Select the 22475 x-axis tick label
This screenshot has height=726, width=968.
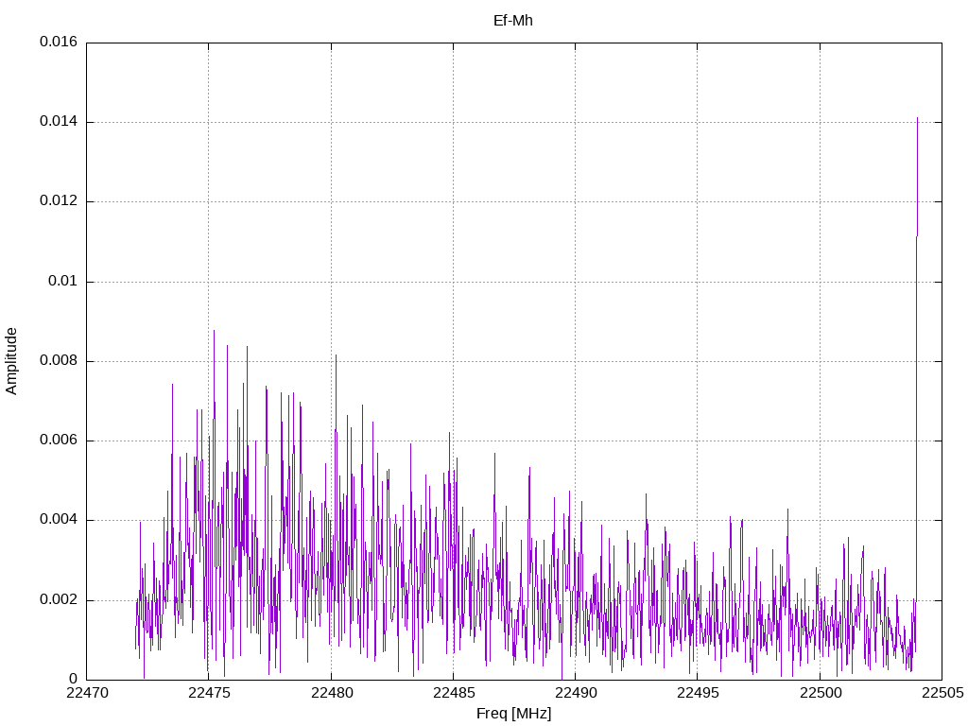pyautogui.click(x=208, y=694)
